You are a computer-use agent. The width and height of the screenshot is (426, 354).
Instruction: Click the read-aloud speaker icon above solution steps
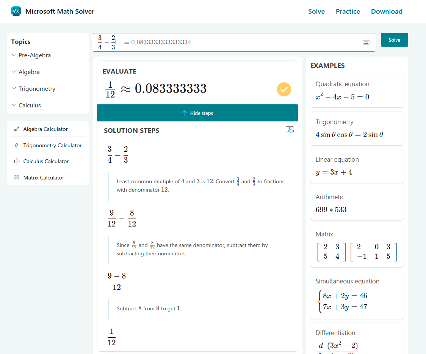pyautogui.click(x=289, y=130)
